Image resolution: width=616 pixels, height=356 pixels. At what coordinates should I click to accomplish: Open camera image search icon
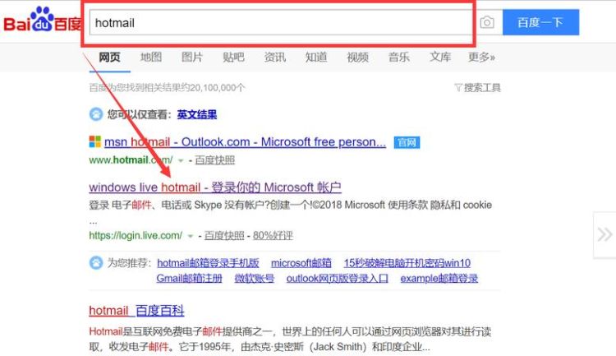tap(487, 22)
